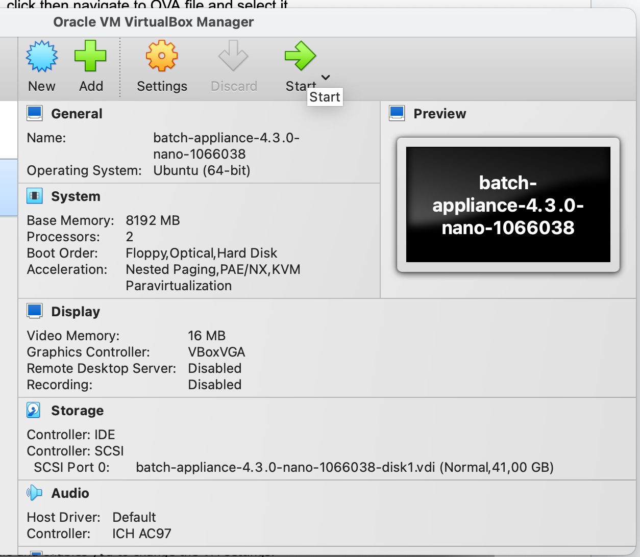The width and height of the screenshot is (640, 557).
Task: Click the Discard down-arrow icon
Action: (233, 56)
